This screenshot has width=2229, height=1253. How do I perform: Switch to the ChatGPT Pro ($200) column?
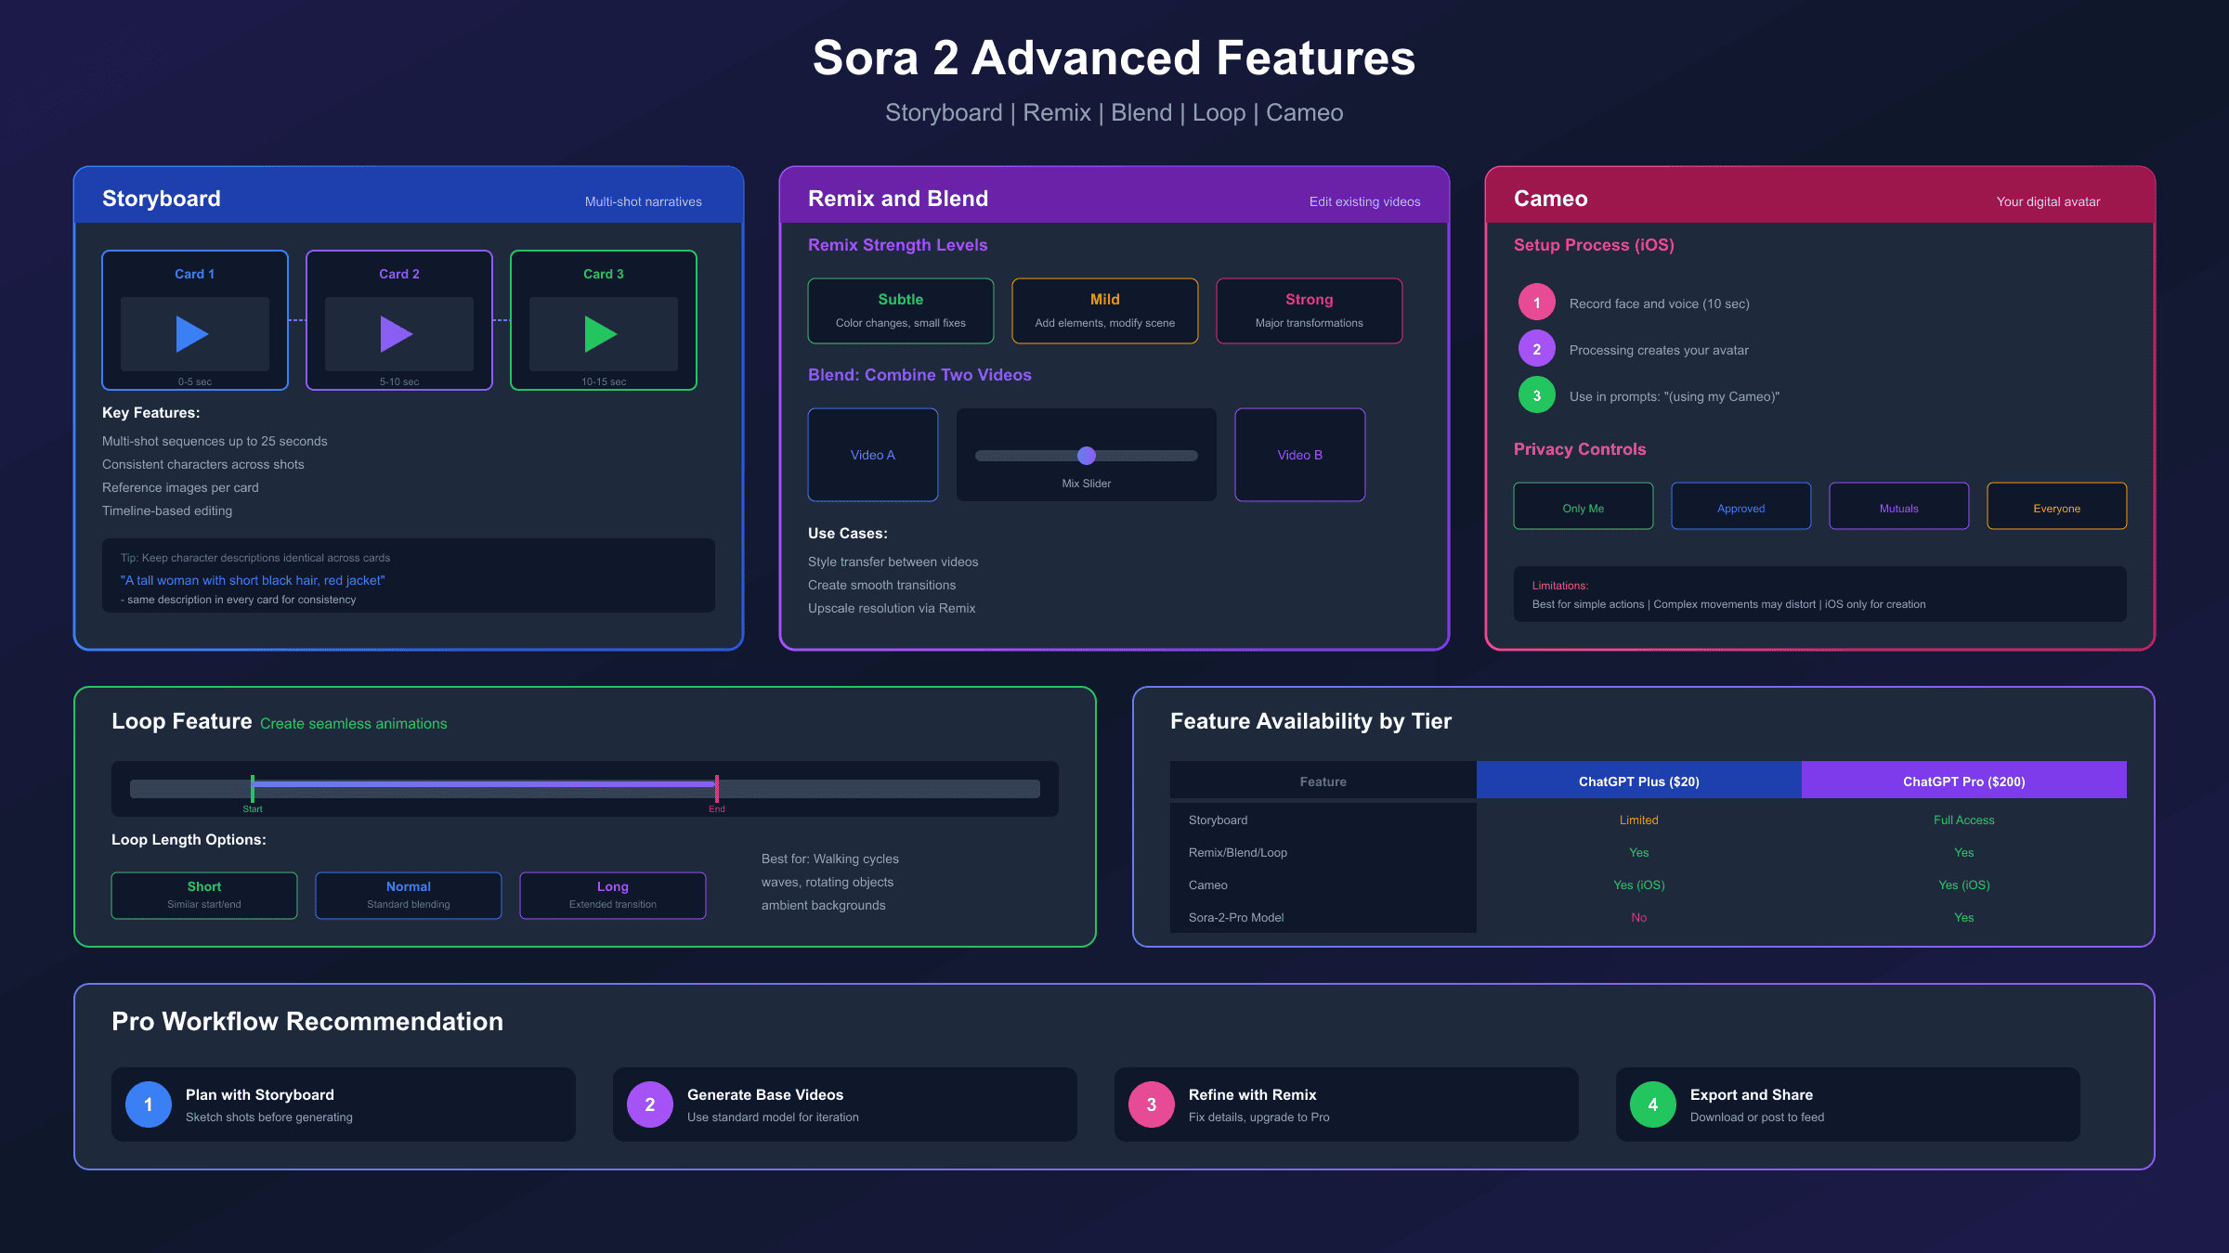coord(1963,781)
